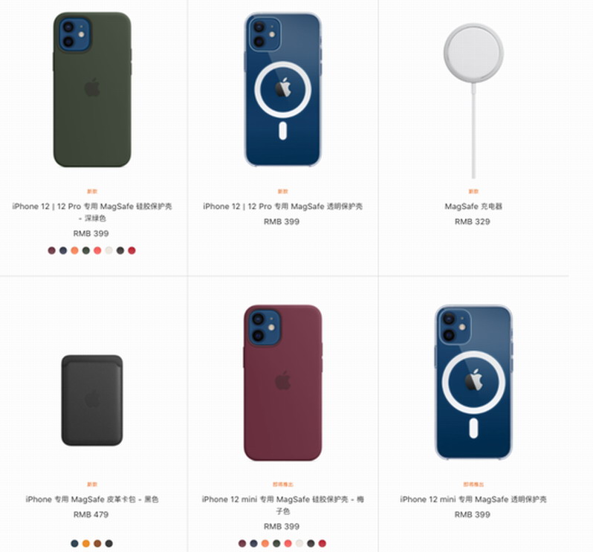Viewport: 593px width, 552px height.
Task: Select plum swatch for iPhone 12 silicone case
Action: point(52,250)
